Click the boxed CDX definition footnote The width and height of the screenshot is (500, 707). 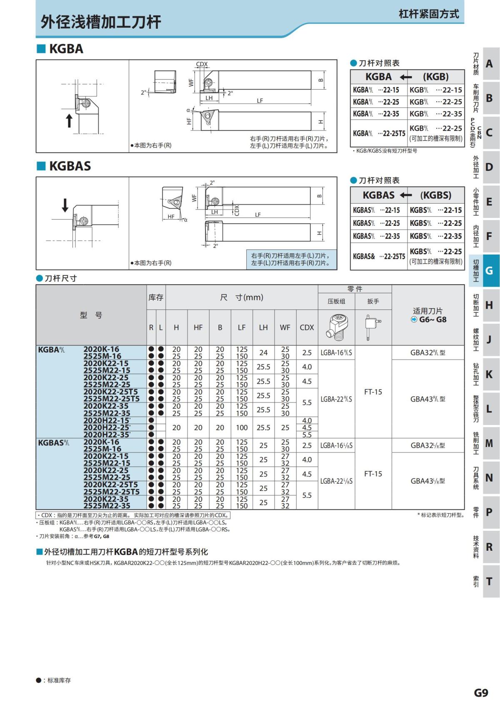[x=133, y=515]
